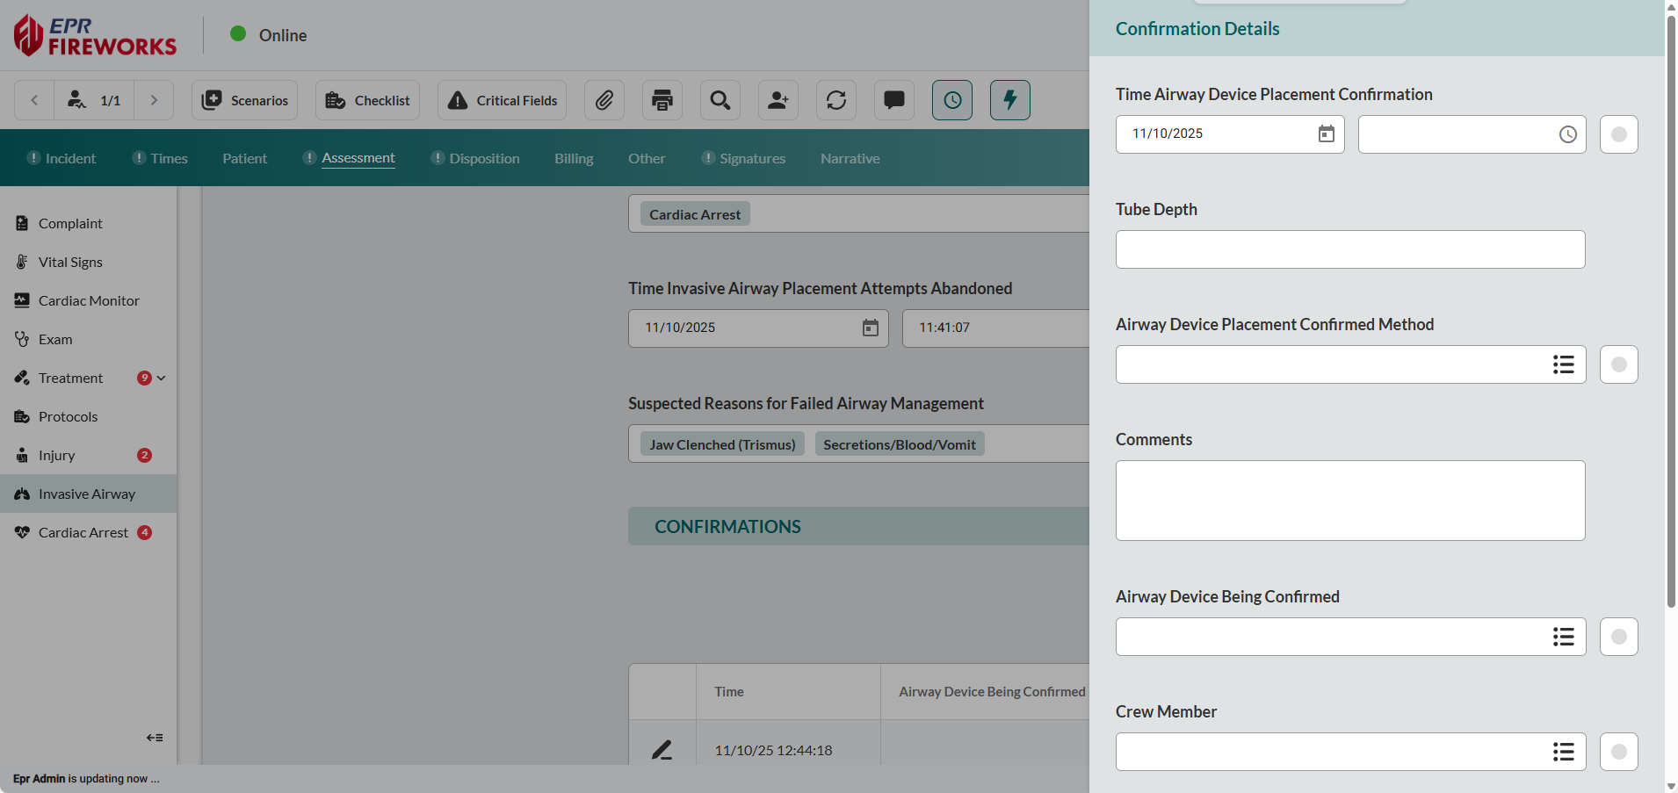Click the lightning bolt quick action icon
Image resolution: width=1678 pixels, height=793 pixels.
pos(1010,100)
